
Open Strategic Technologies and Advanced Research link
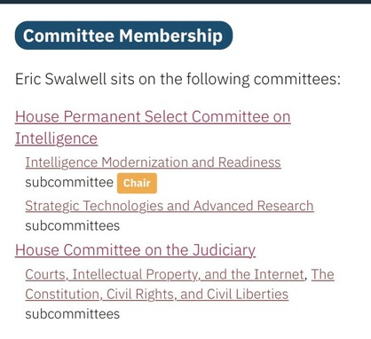pyautogui.click(x=170, y=206)
